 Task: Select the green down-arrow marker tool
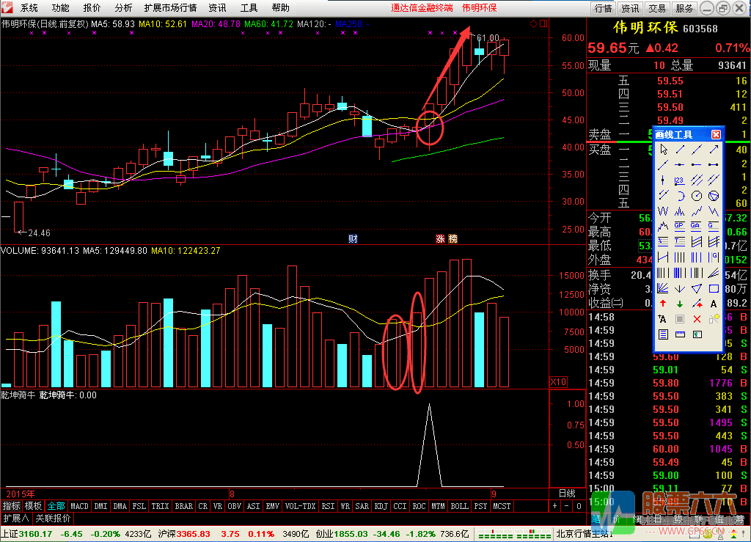680,304
